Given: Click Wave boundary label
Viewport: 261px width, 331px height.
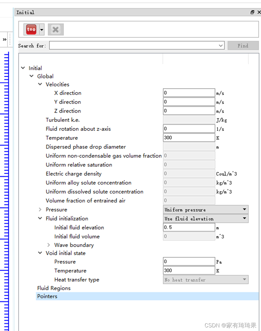Looking at the screenshot, I should click(74, 245).
